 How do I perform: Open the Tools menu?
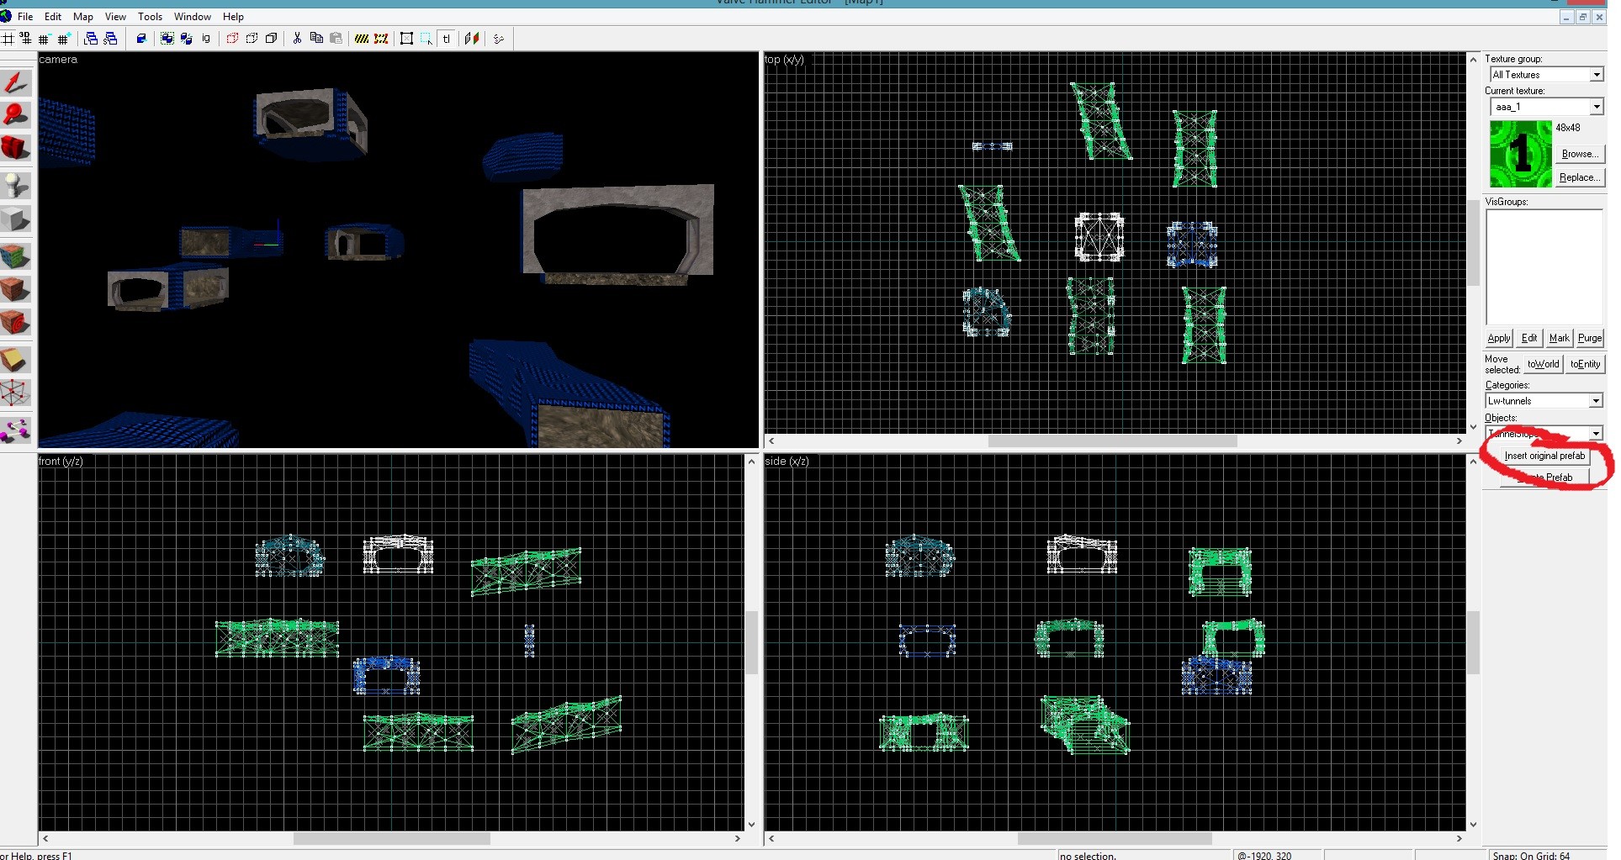[150, 17]
